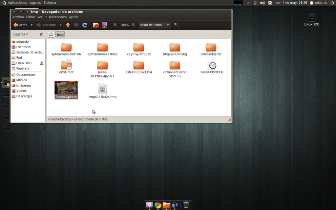Open the Archivo menu
This screenshot has width=336, height=210.
[x=18, y=17]
